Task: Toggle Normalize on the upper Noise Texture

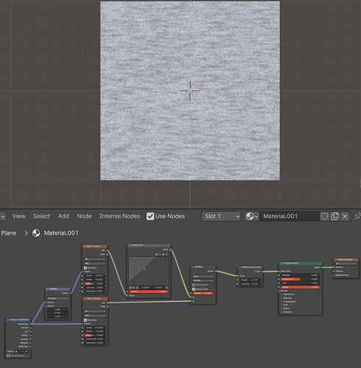Action: pyautogui.click(x=85, y=268)
